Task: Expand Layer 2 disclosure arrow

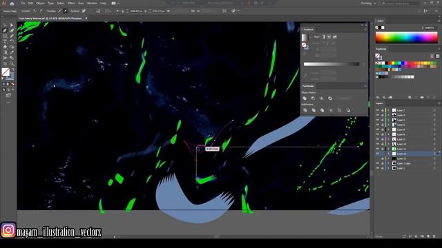Action: coord(389,120)
